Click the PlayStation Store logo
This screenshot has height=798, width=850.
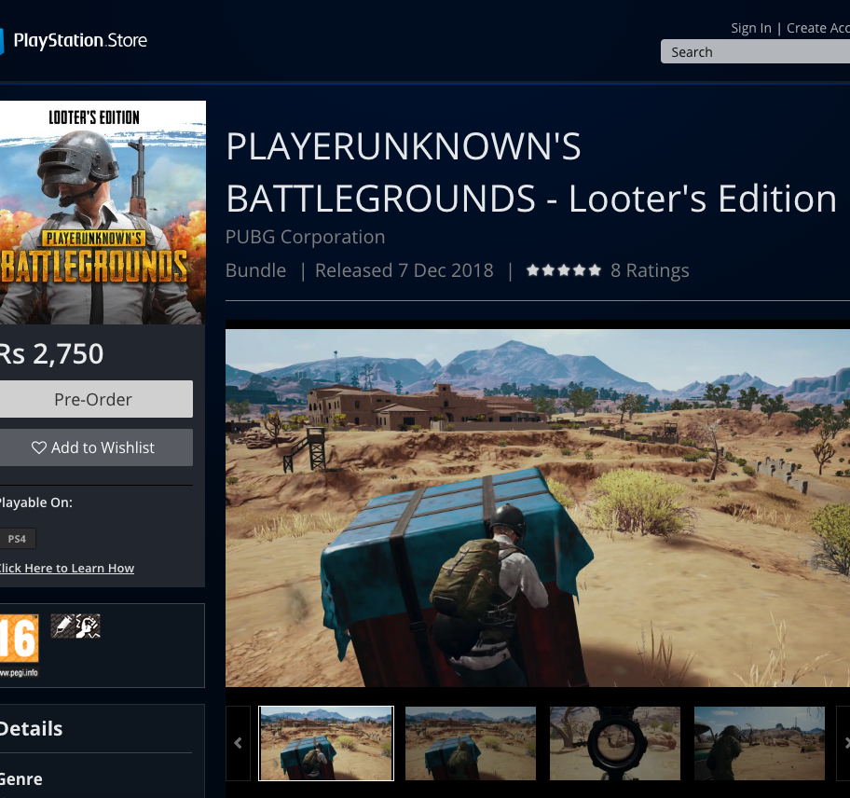click(x=75, y=41)
